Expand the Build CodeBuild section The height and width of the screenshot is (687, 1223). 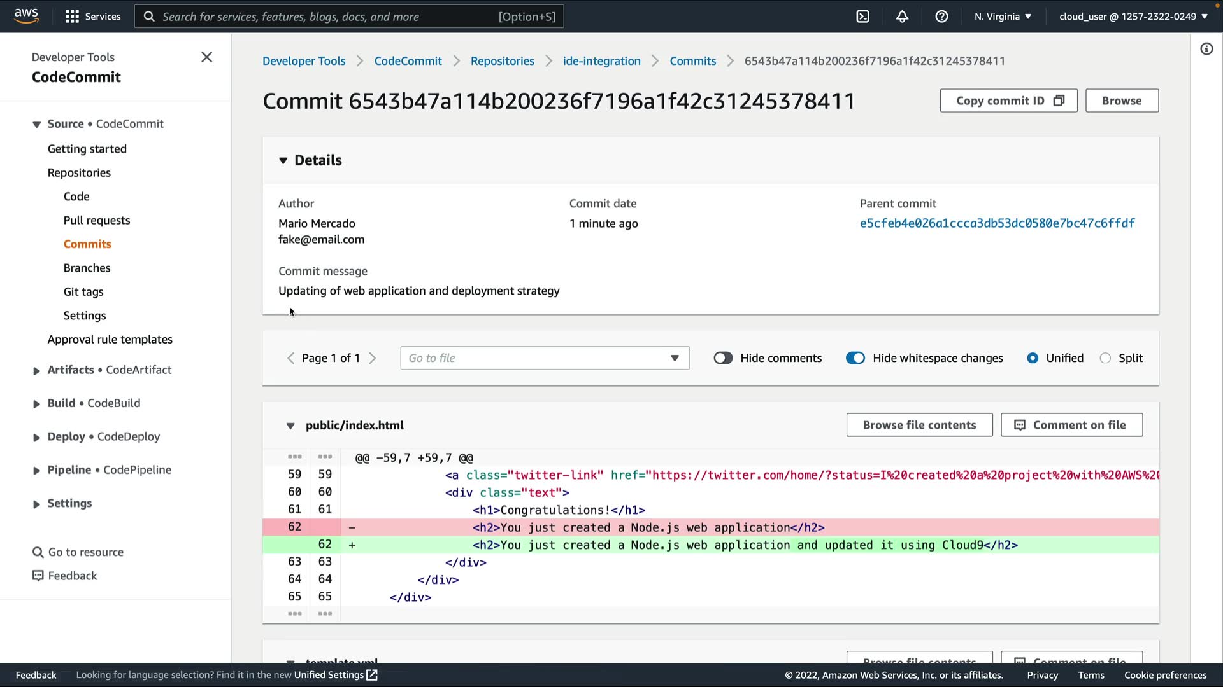pyautogui.click(x=37, y=404)
